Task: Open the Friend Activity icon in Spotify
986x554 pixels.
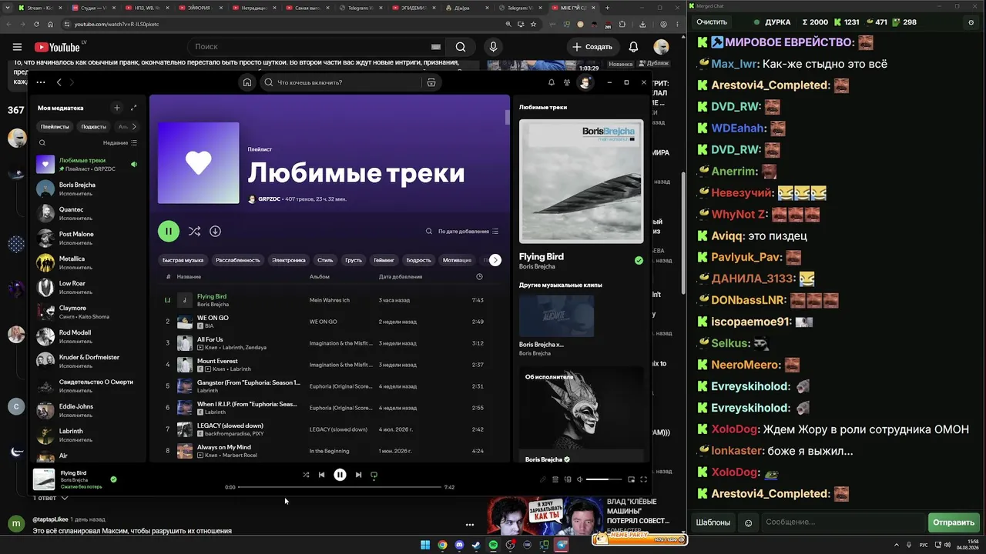Action: tap(567, 82)
